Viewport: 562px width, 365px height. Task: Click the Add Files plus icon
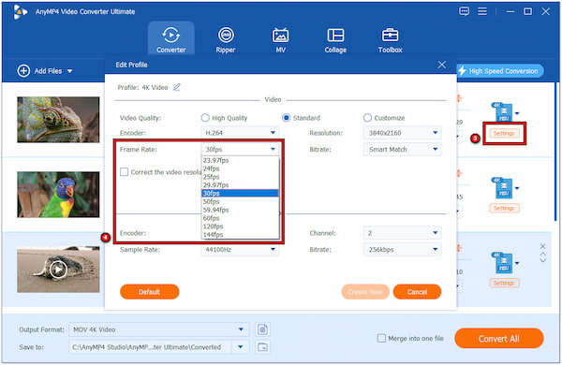(23, 71)
